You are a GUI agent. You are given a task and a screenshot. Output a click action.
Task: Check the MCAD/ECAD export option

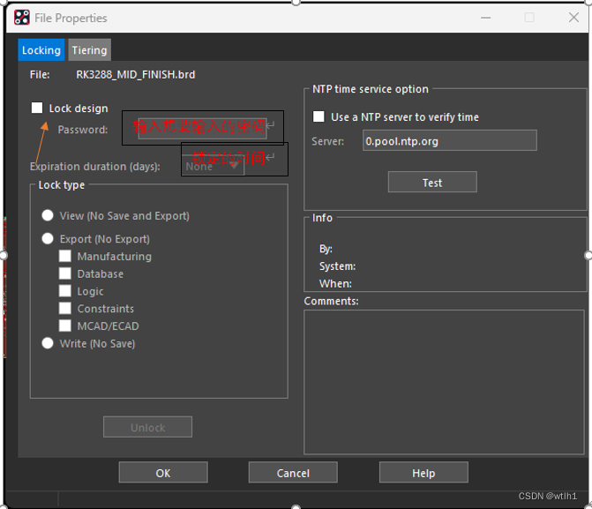point(65,326)
